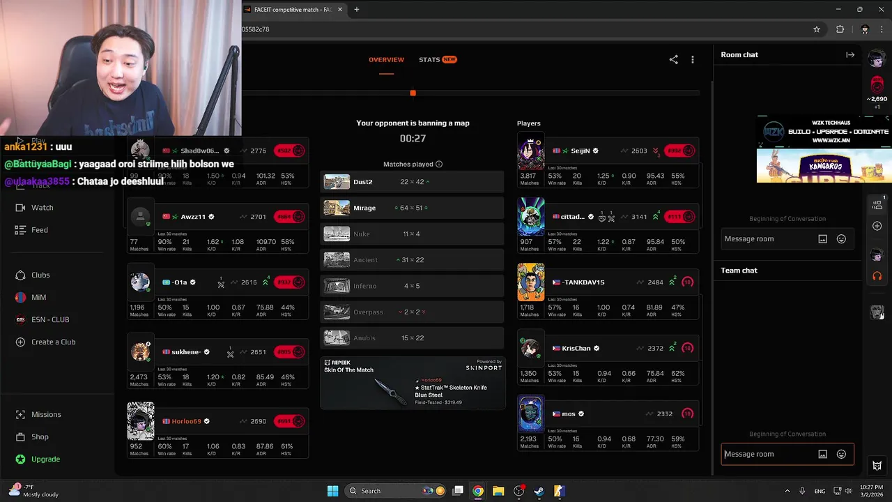Click the orange headphones icon
Viewport: 892px width, 502px height.
[877, 276]
